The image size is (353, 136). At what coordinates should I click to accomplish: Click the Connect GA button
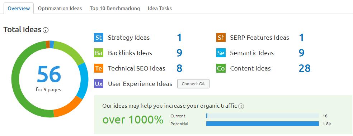193,84
